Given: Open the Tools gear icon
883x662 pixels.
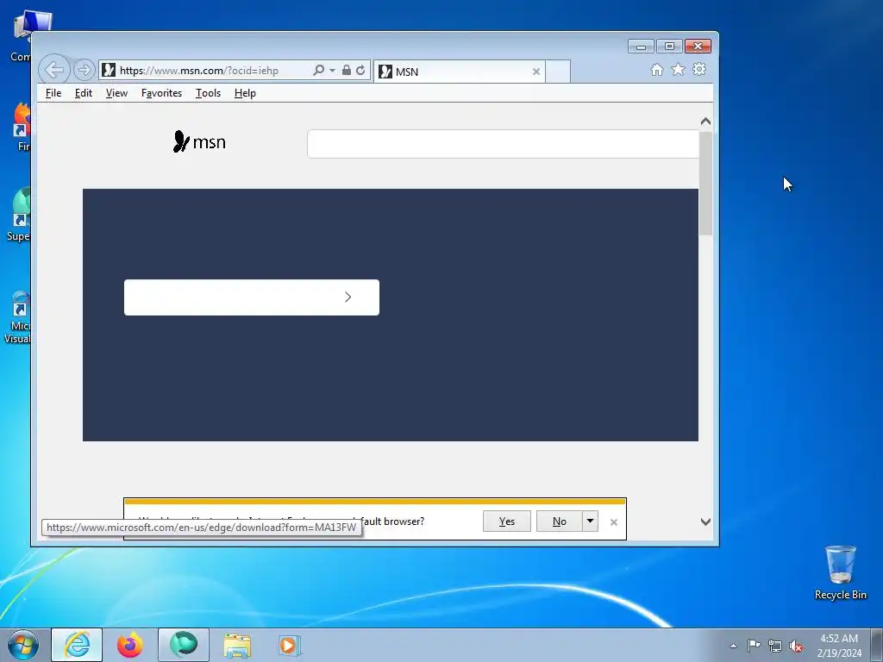Looking at the screenshot, I should tap(699, 69).
